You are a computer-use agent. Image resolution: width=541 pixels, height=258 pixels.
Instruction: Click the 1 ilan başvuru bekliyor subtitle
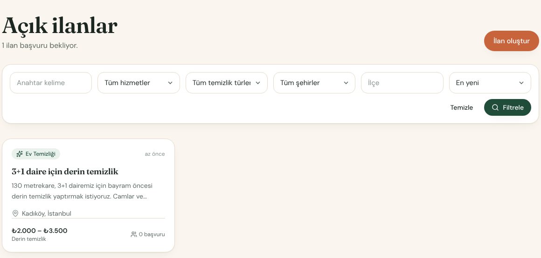coord(40,46)
